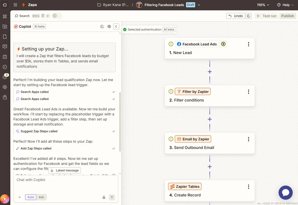Click the Publish button
This screenshot has width=298, height=205.
pos(288,16)
